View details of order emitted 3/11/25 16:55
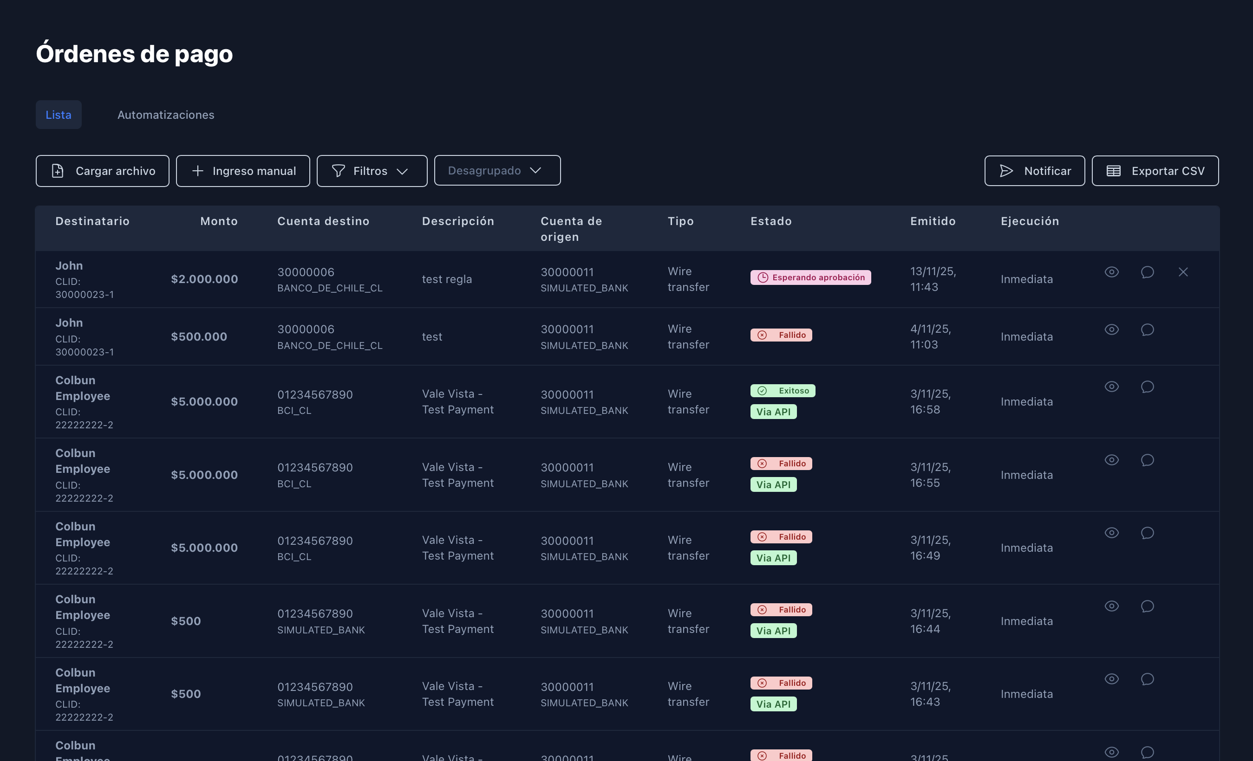This screenshot has height=761, width=1253. tap(1112, 460)
